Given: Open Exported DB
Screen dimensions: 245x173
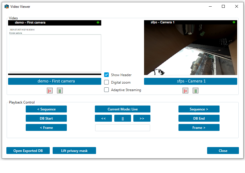Looking at the screenshot, I should 28,151.
